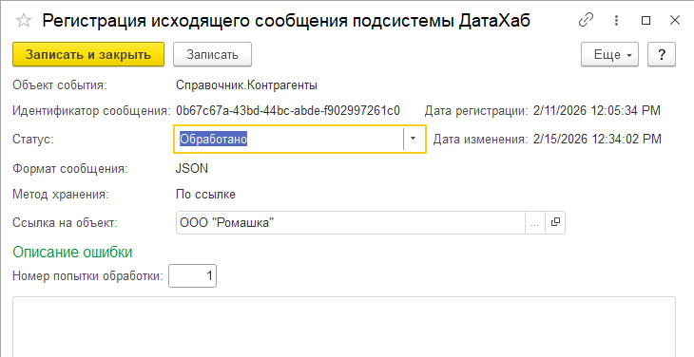Image resolution: width=694 pixels, height=357 pixels.
Task: Click the Дата изменения value
Action: point(597,140)
